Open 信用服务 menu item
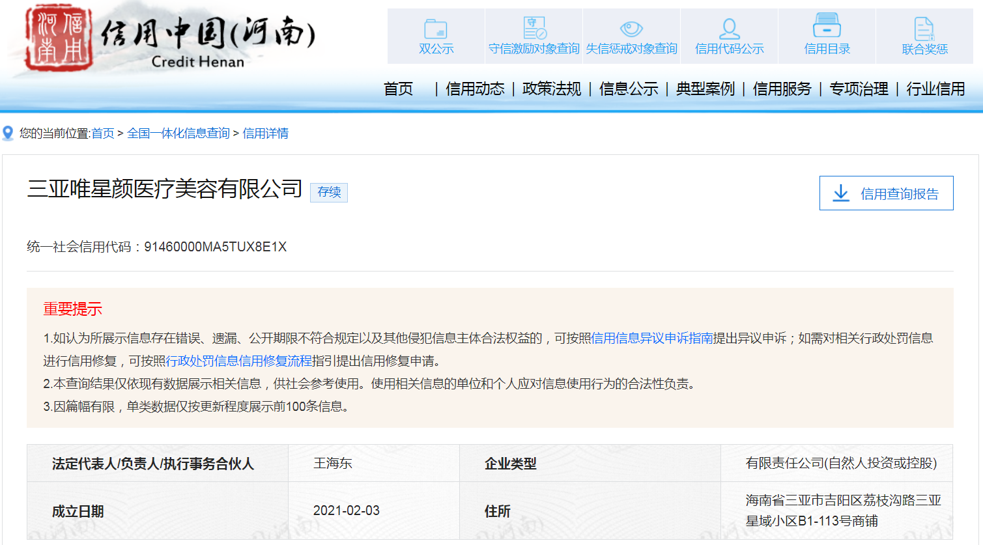This screenshot has height=545, width=983. [782, 89]
